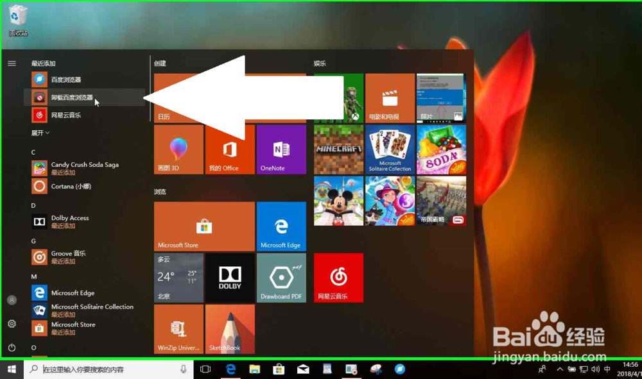Open Settings gear in Start rail
This screenshot has width=642, height=379.
12,324
